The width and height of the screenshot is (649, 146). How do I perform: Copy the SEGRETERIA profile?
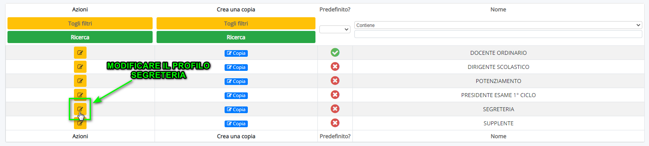[x=236, y=110]
